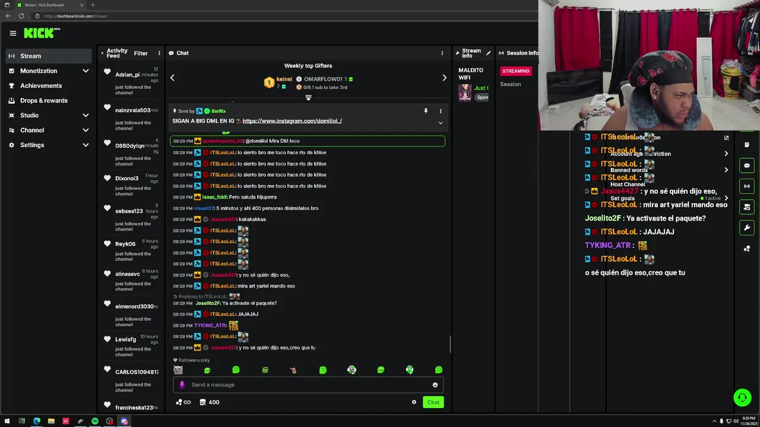Viewport: 760px width, 427px height.
Task: Expand the Monetization sidebar section
Action: click(x=48, y=71)
